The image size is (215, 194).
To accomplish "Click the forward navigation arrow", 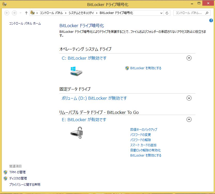I will click(x=14, y=13).
